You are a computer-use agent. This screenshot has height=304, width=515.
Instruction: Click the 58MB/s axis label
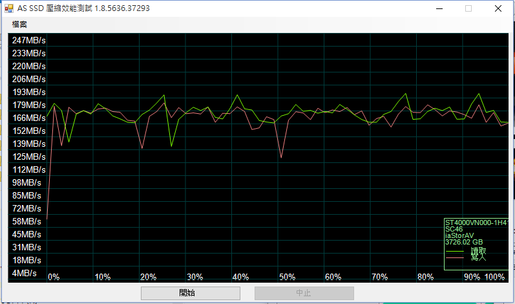(x=26, y=221)
